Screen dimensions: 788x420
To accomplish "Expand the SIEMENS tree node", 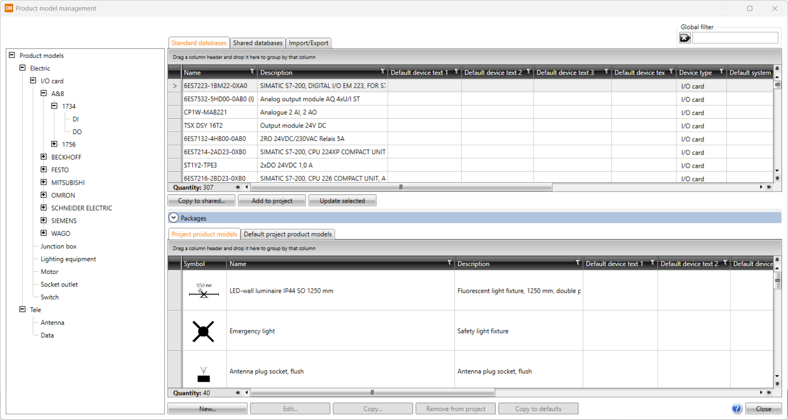I will click(x=44, y=220).
